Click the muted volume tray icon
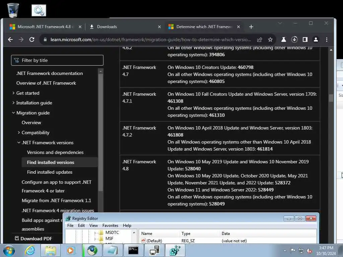This screenshot has height=257, width=343. 309,251
